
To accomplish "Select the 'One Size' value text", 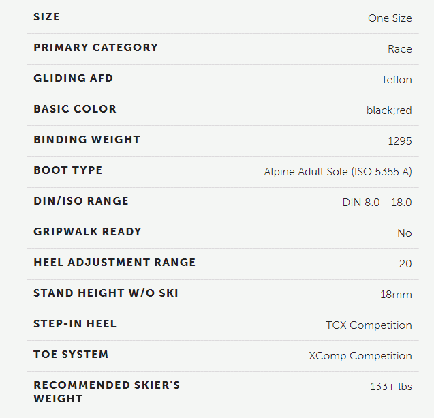I will 390,18.
